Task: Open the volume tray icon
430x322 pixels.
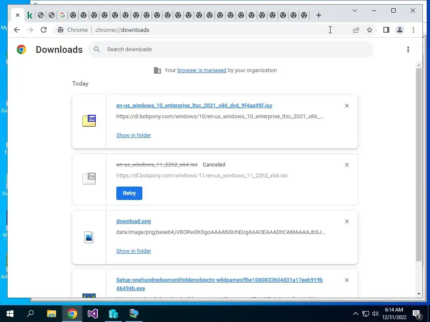Action: [x=375, y=314]
